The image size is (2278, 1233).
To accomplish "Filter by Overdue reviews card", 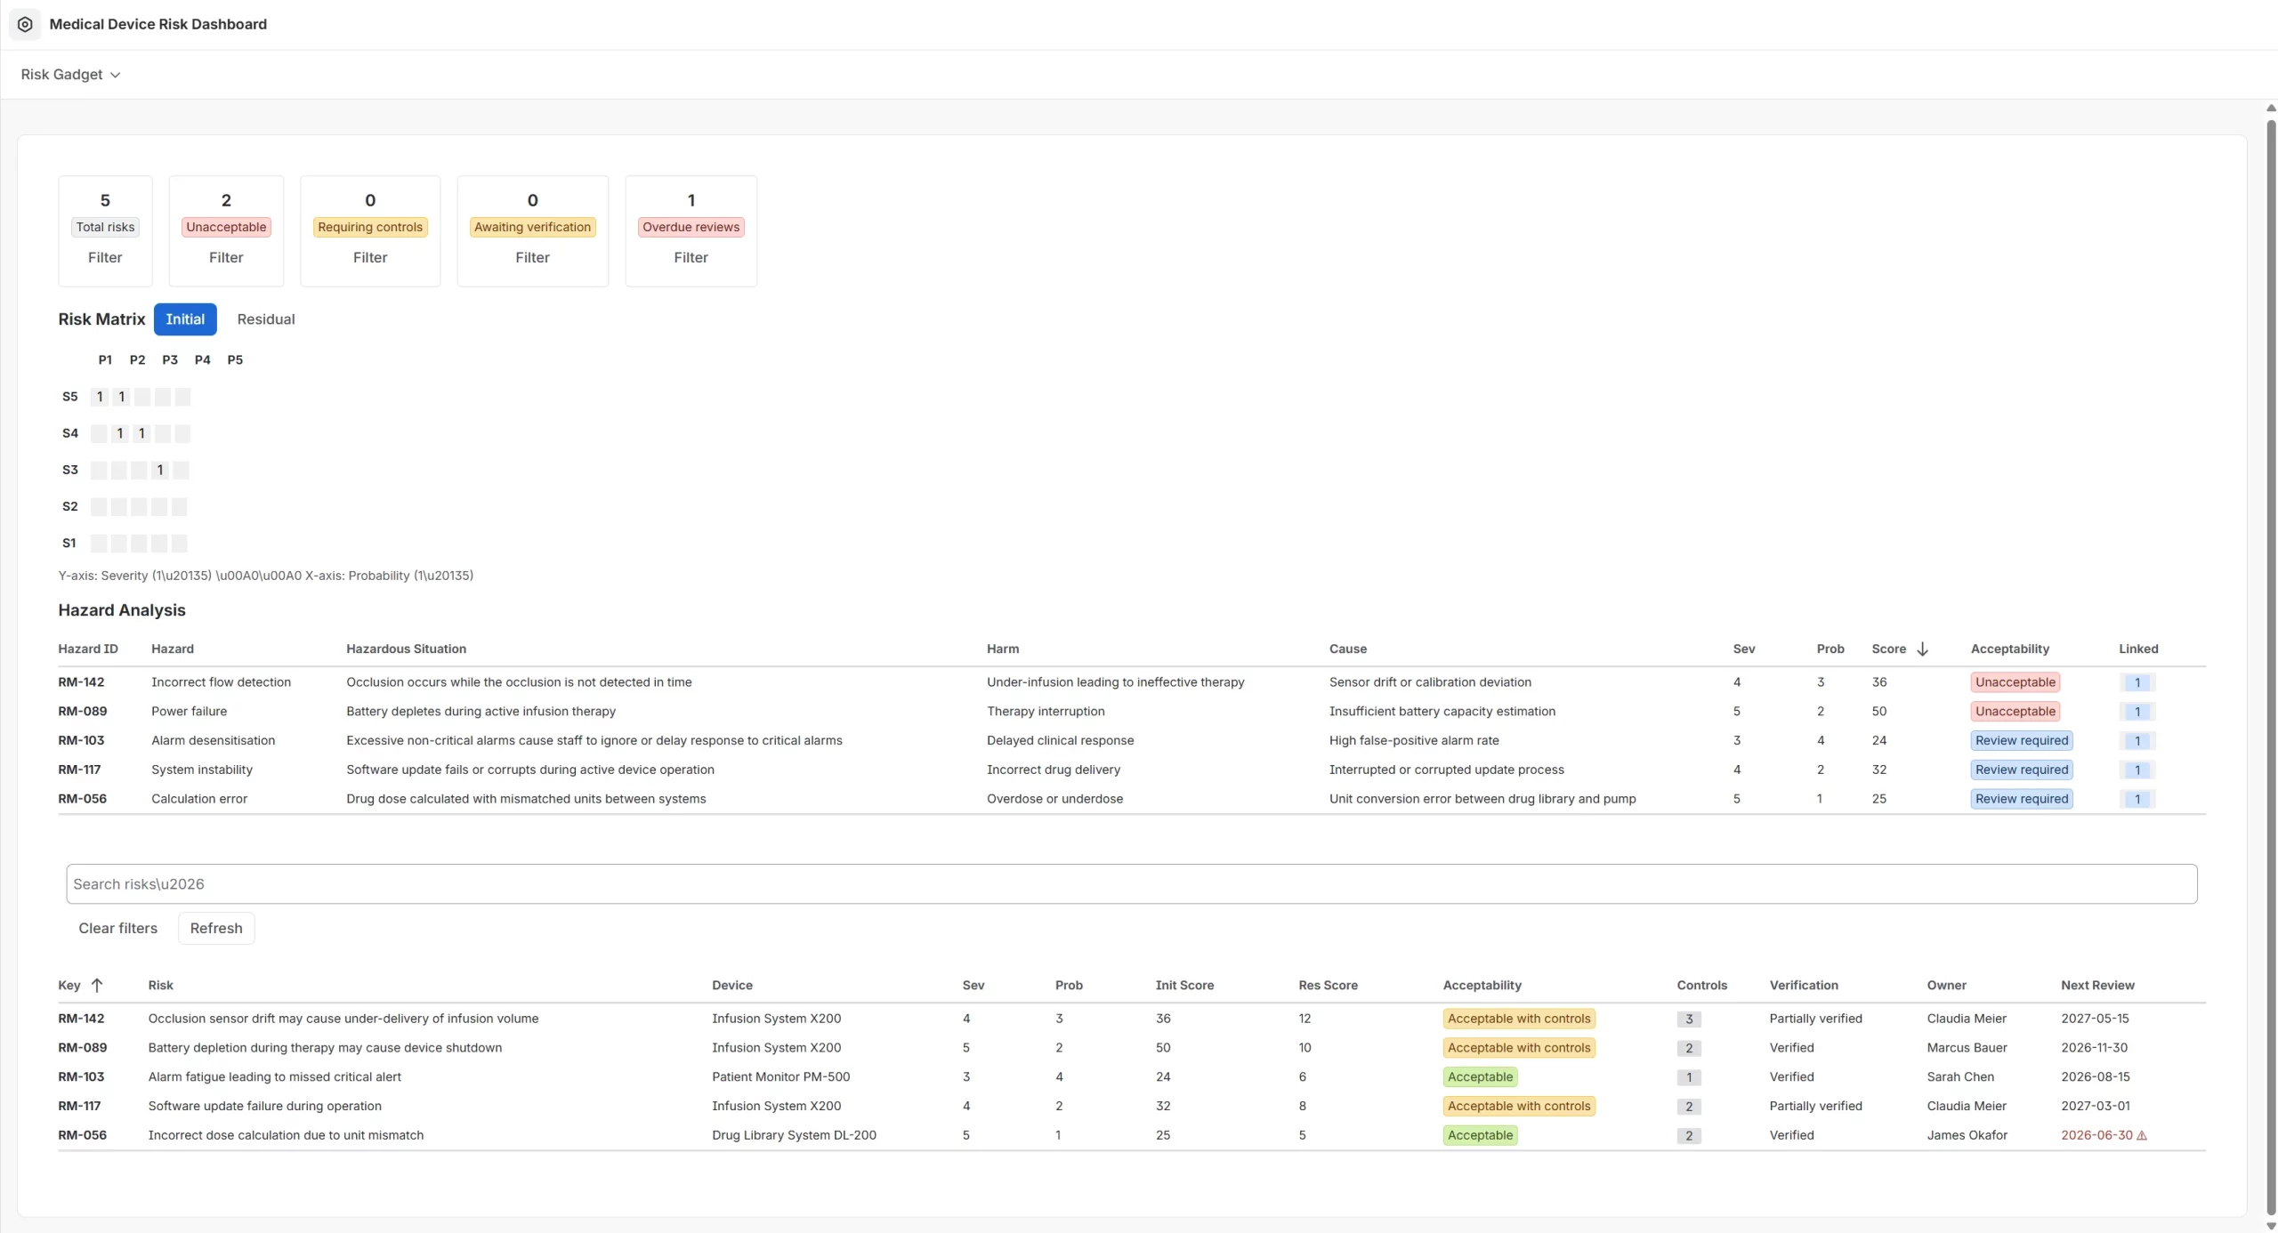I will pyautogui.click(x=691, y=231).
